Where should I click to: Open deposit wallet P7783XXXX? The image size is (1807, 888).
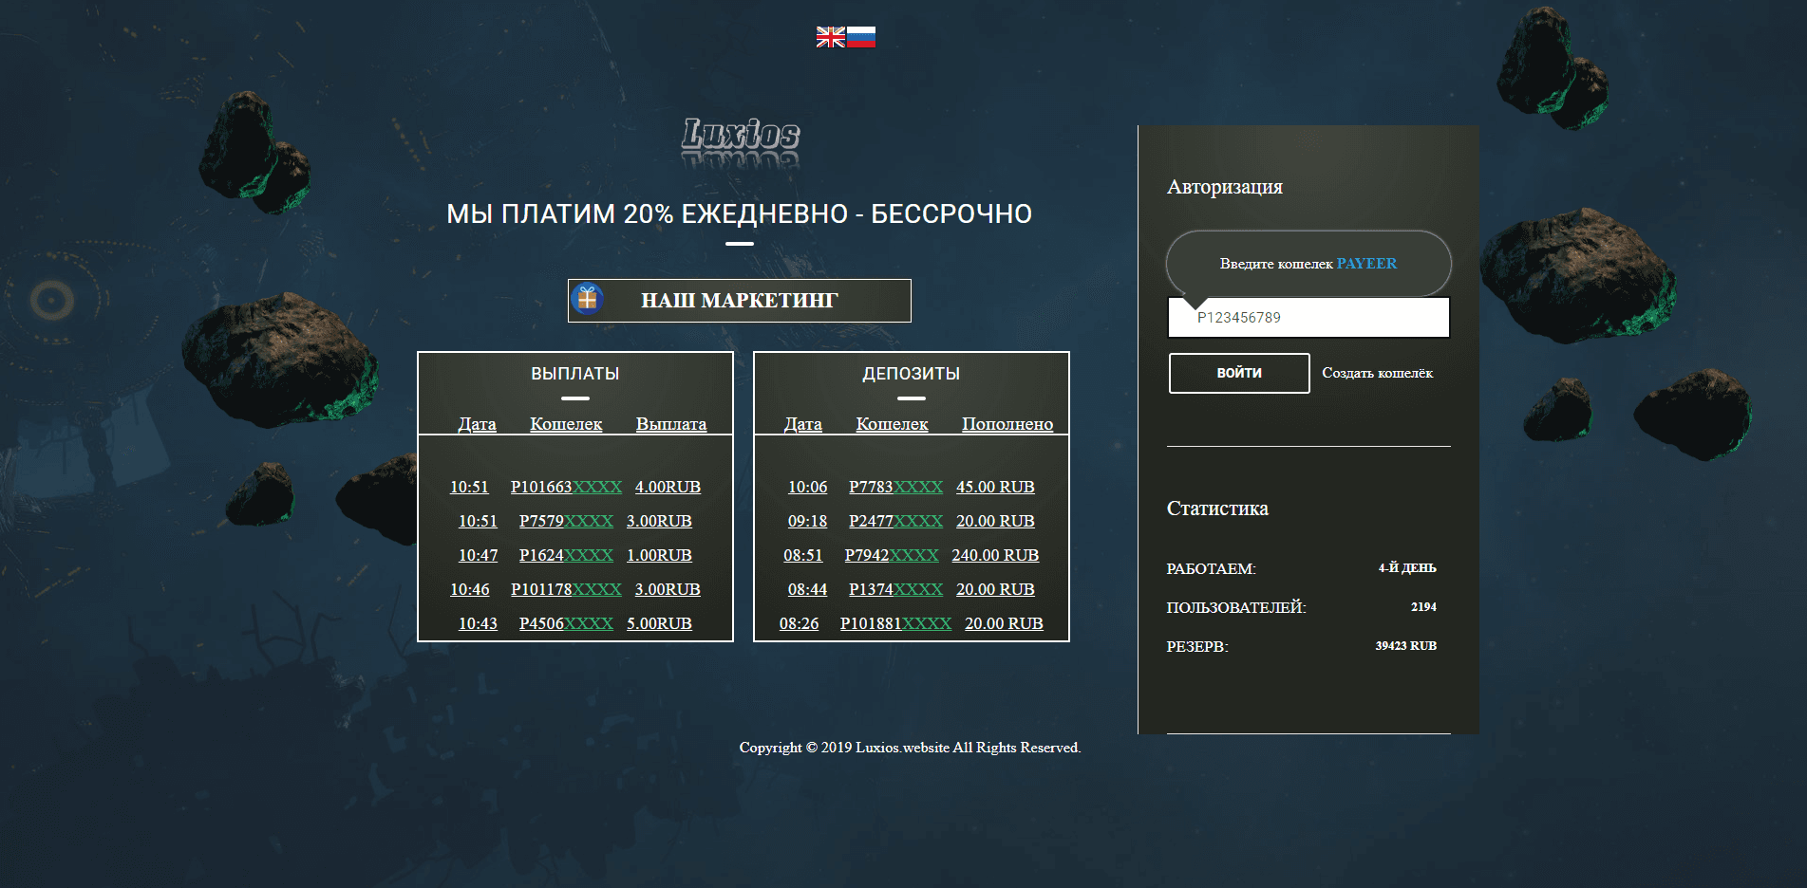(895, 487)
